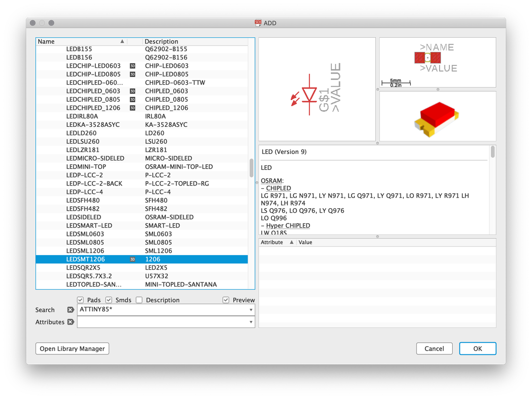Sort list by the Name column header
This screenshot has height=399, width=532.
click(81, 42)
